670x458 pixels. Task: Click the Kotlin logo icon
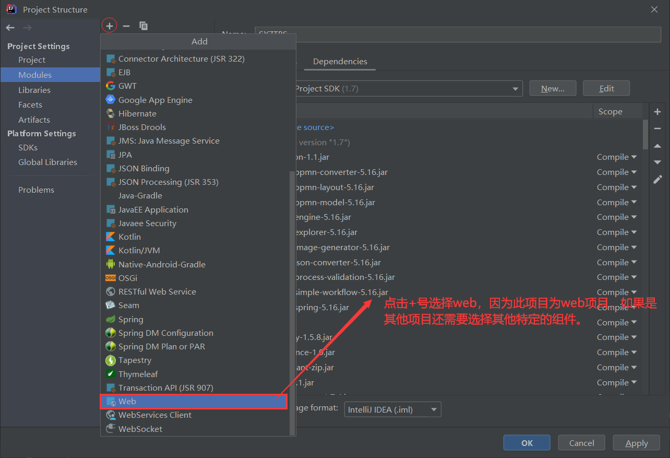(111, 237)
